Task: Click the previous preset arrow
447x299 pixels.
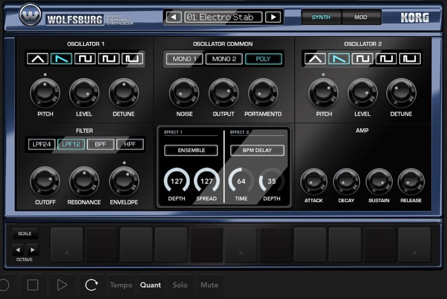Action: point(173,17)
